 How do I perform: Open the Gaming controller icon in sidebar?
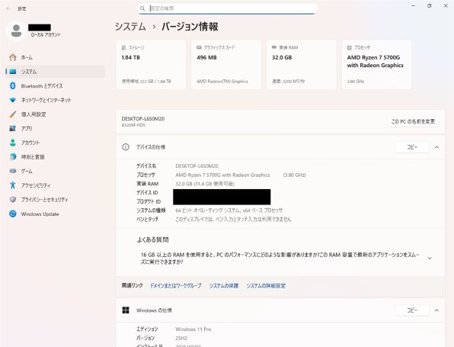click(13, 171)
